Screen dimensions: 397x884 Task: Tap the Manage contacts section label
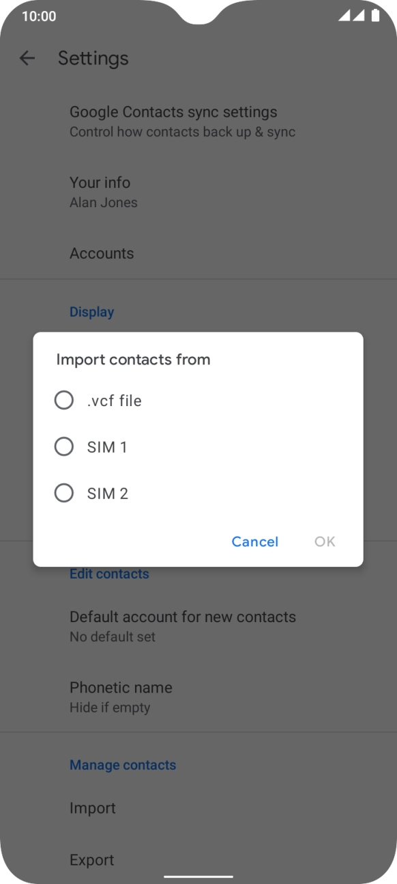(x=123, y=765)
